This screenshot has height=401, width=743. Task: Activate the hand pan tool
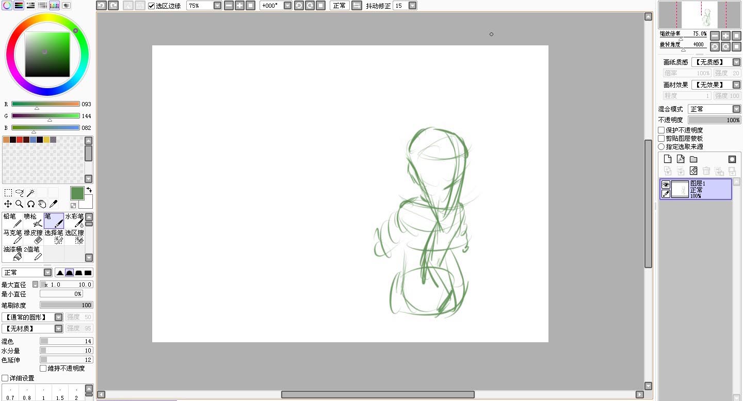pyautogui.click(x=42, y=204)
